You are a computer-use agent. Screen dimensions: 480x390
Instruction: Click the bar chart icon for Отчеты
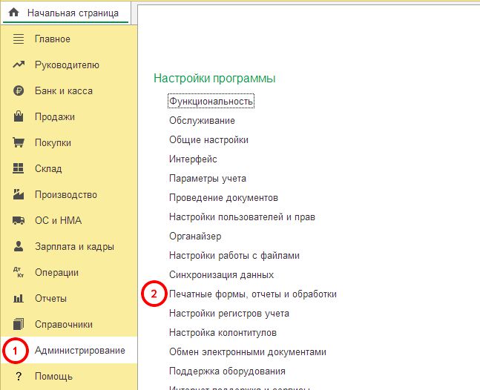point(19,298)
